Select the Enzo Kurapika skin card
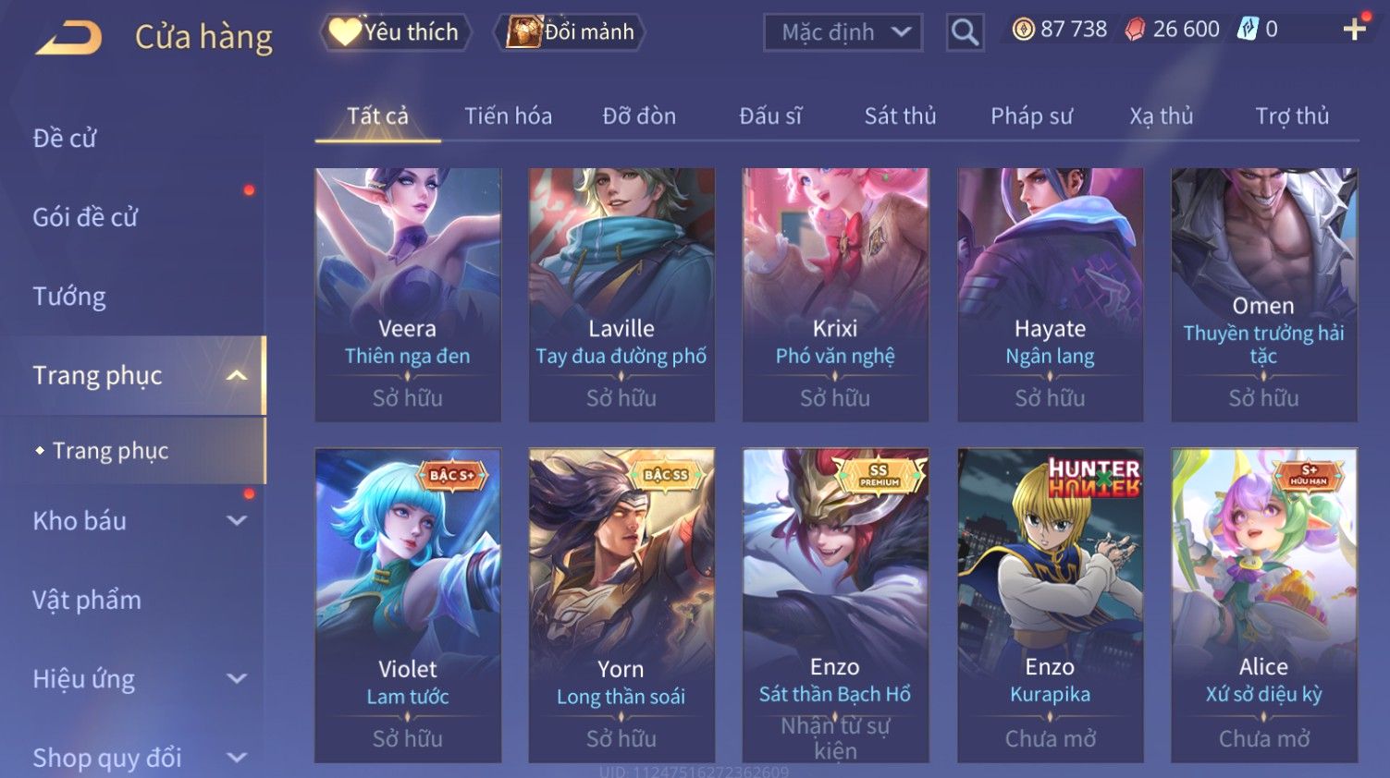The height and width of the screenshot is (778, 1390). [1050, 605]
